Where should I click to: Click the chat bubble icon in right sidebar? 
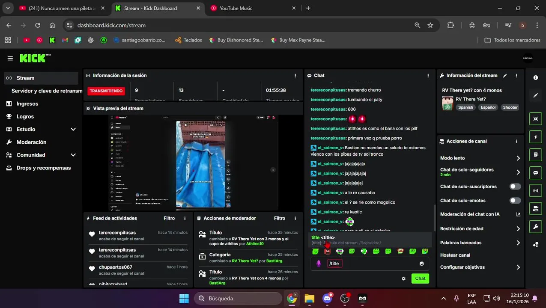point(536,173)
